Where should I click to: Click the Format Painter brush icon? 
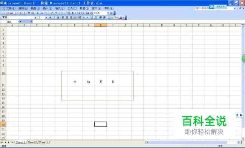coord(51,13)
